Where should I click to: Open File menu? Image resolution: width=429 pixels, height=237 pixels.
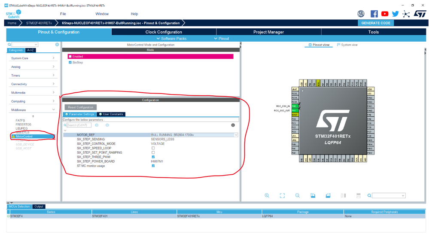(63, 14)
